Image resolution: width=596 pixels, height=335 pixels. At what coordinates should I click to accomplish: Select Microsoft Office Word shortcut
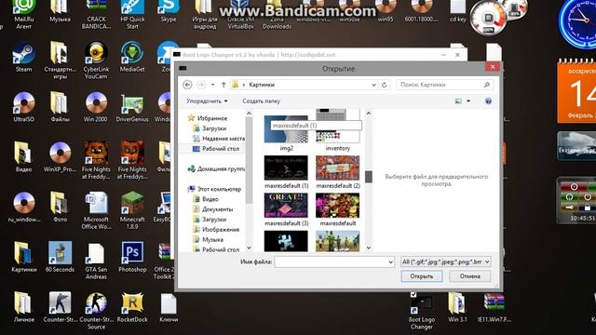(x=96, y=210)
